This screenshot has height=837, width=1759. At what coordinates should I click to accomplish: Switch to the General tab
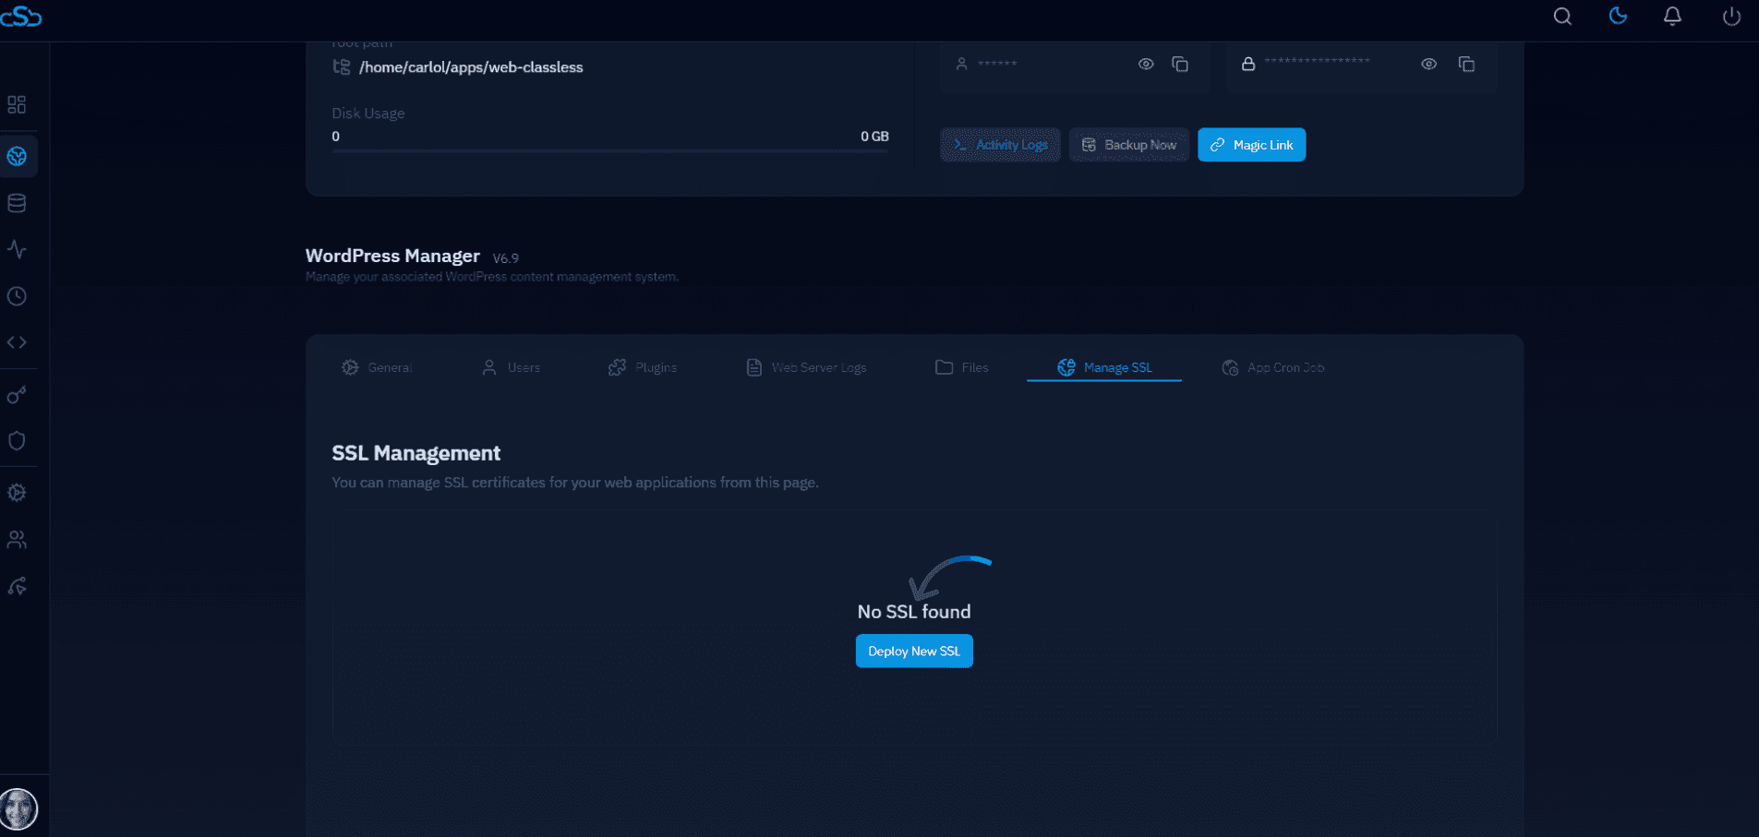pyautogui.click(x=377, y=367)
